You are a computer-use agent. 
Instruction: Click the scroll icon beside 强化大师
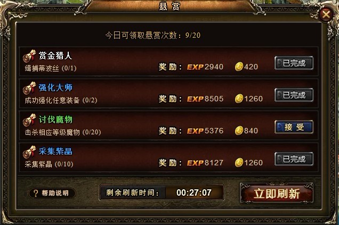tap(29, 88)
